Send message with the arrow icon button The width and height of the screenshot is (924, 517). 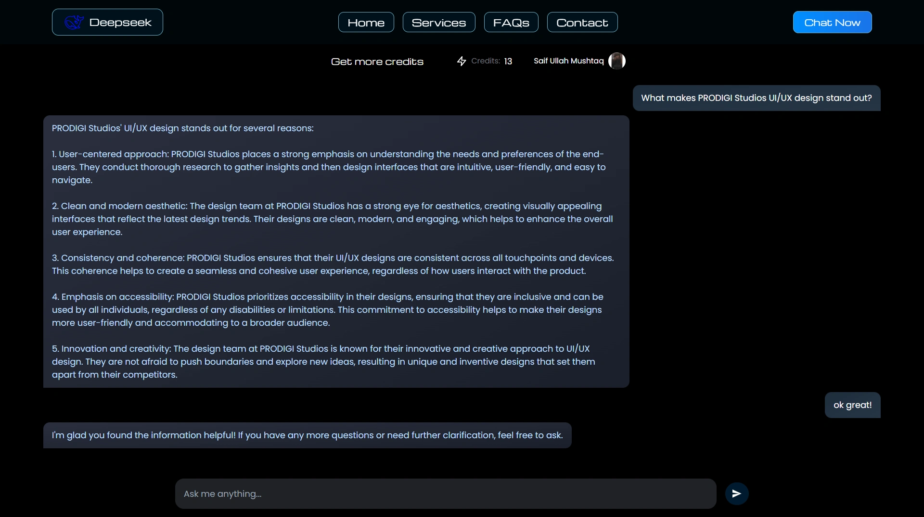click(x=737, y=493)
